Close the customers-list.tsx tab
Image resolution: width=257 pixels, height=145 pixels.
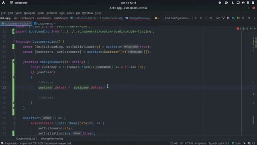(x=30, y=23)
